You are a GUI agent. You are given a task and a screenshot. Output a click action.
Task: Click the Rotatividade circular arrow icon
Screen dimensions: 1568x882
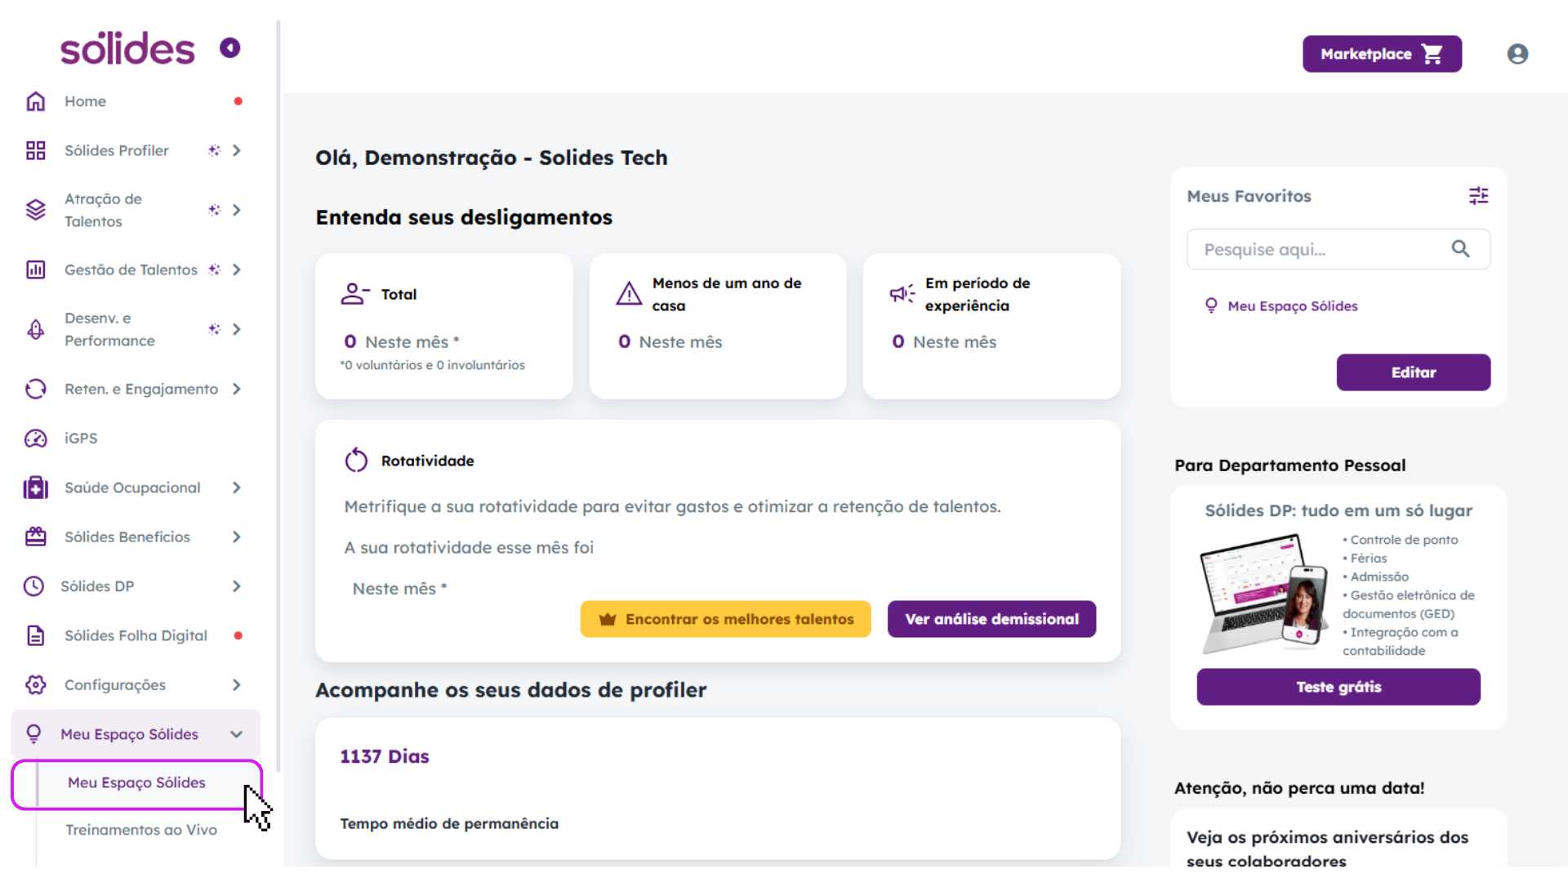click(x=356, y=461)
